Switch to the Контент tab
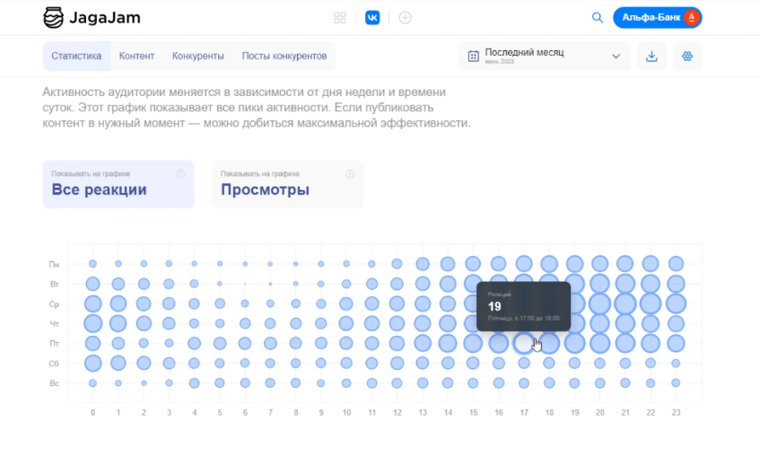The image size is (760, 466). point(136,57)
